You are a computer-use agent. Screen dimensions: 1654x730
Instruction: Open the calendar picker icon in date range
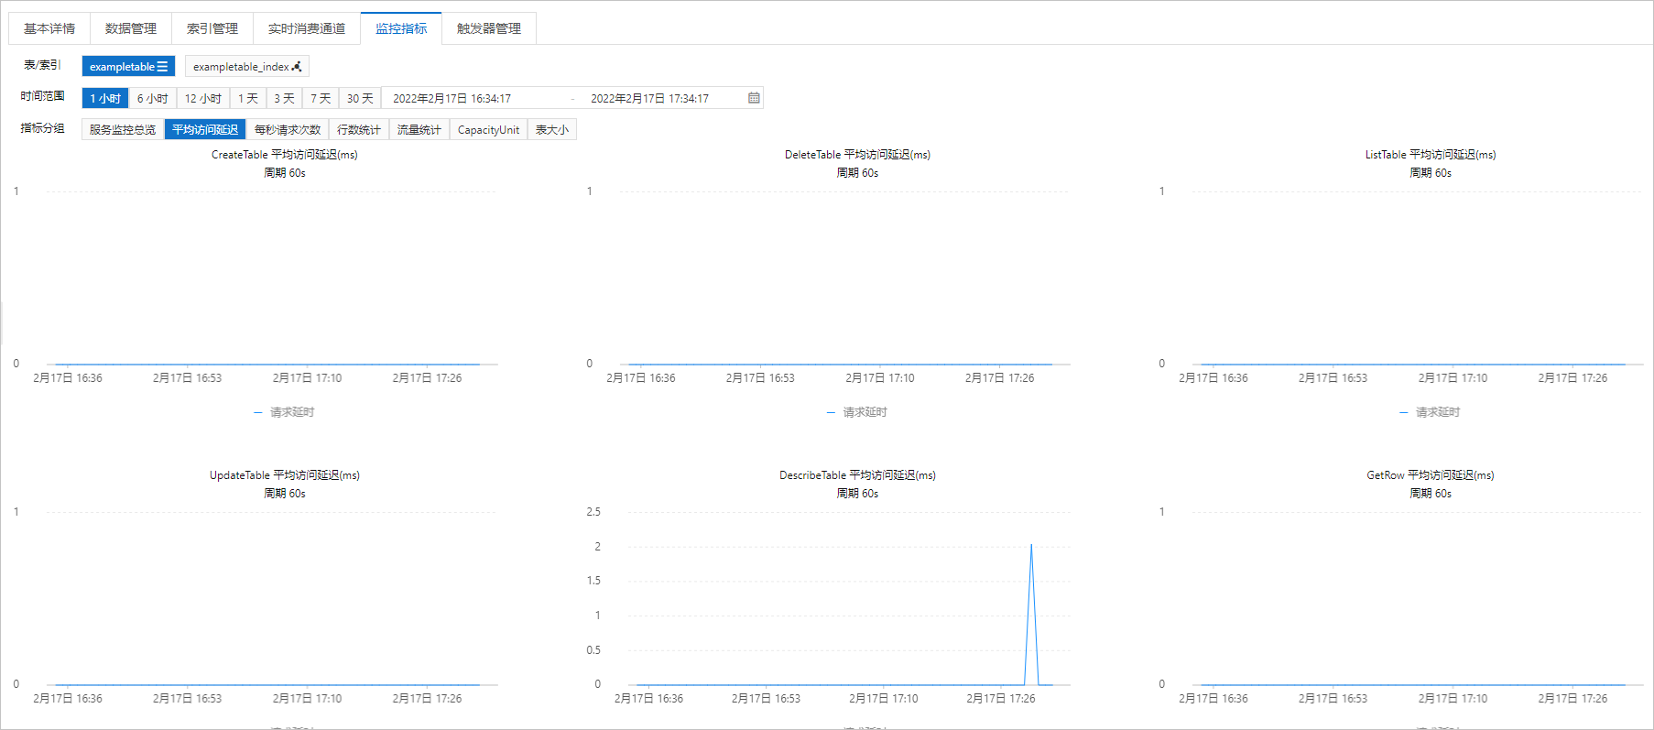(x=754, y=98)
